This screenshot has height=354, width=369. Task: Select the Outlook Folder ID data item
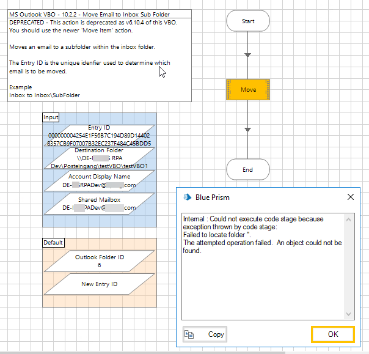click(x=99, y=261)
